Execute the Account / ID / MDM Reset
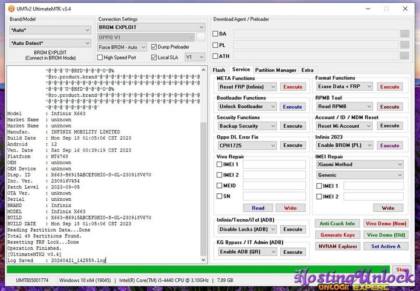 [x=390, y=126]
